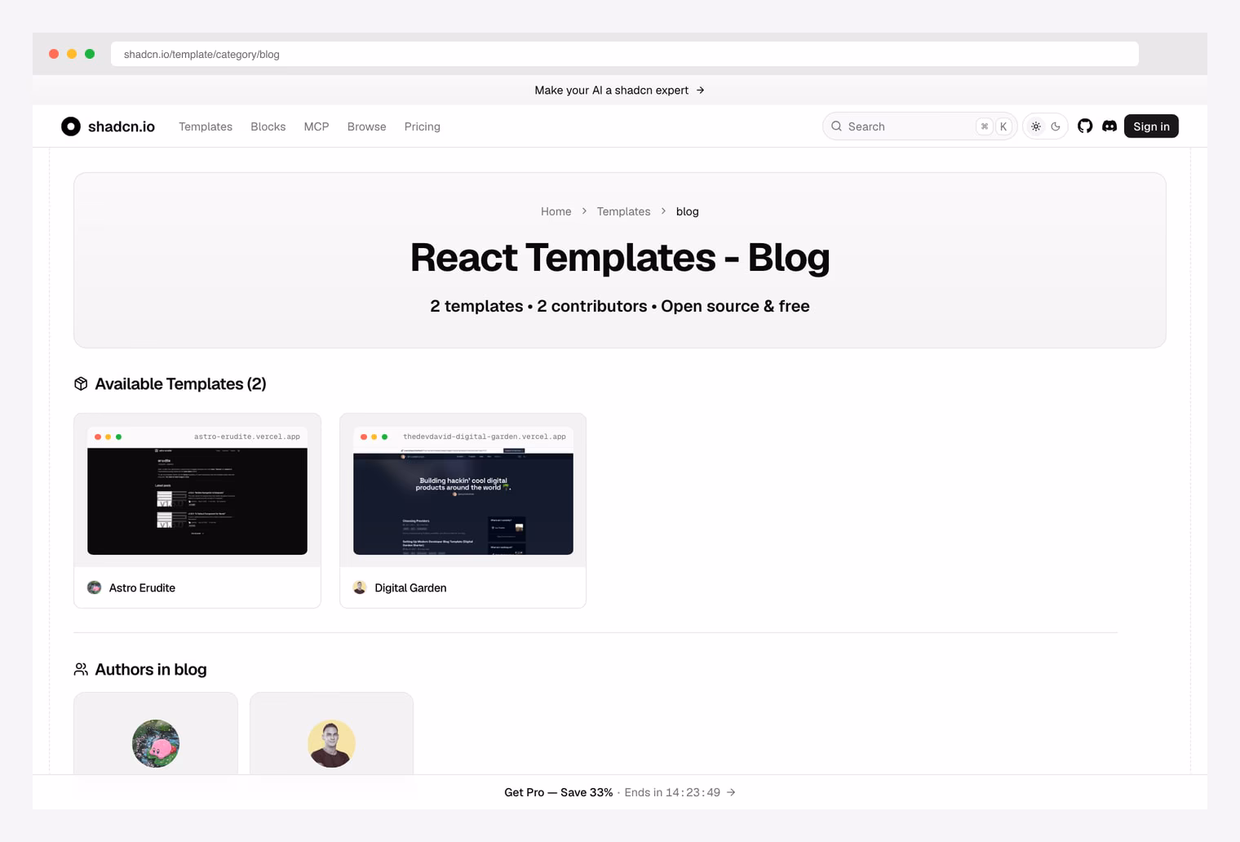Open the man portrait author card
The width and height of the screenshot is (1240, 842).
click(331, 733)
